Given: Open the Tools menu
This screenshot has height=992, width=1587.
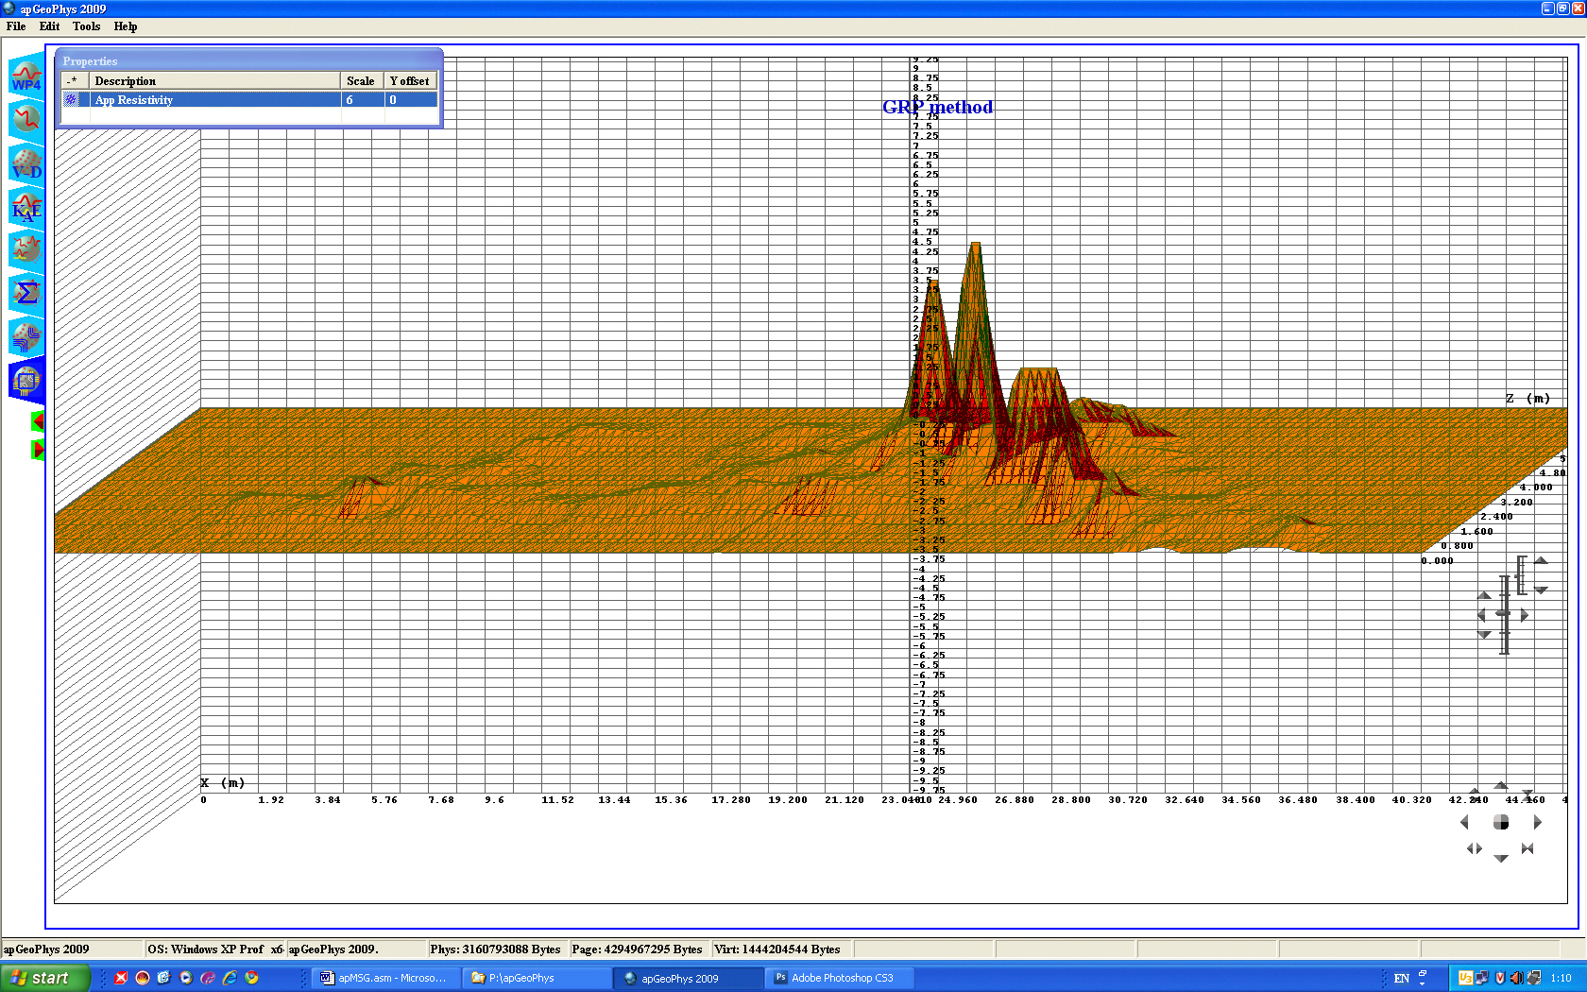Looking at the screenshot, I should (x=86, y=26).
